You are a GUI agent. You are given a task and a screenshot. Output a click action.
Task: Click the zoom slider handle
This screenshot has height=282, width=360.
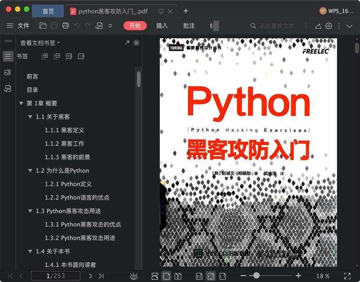point(256,275)
